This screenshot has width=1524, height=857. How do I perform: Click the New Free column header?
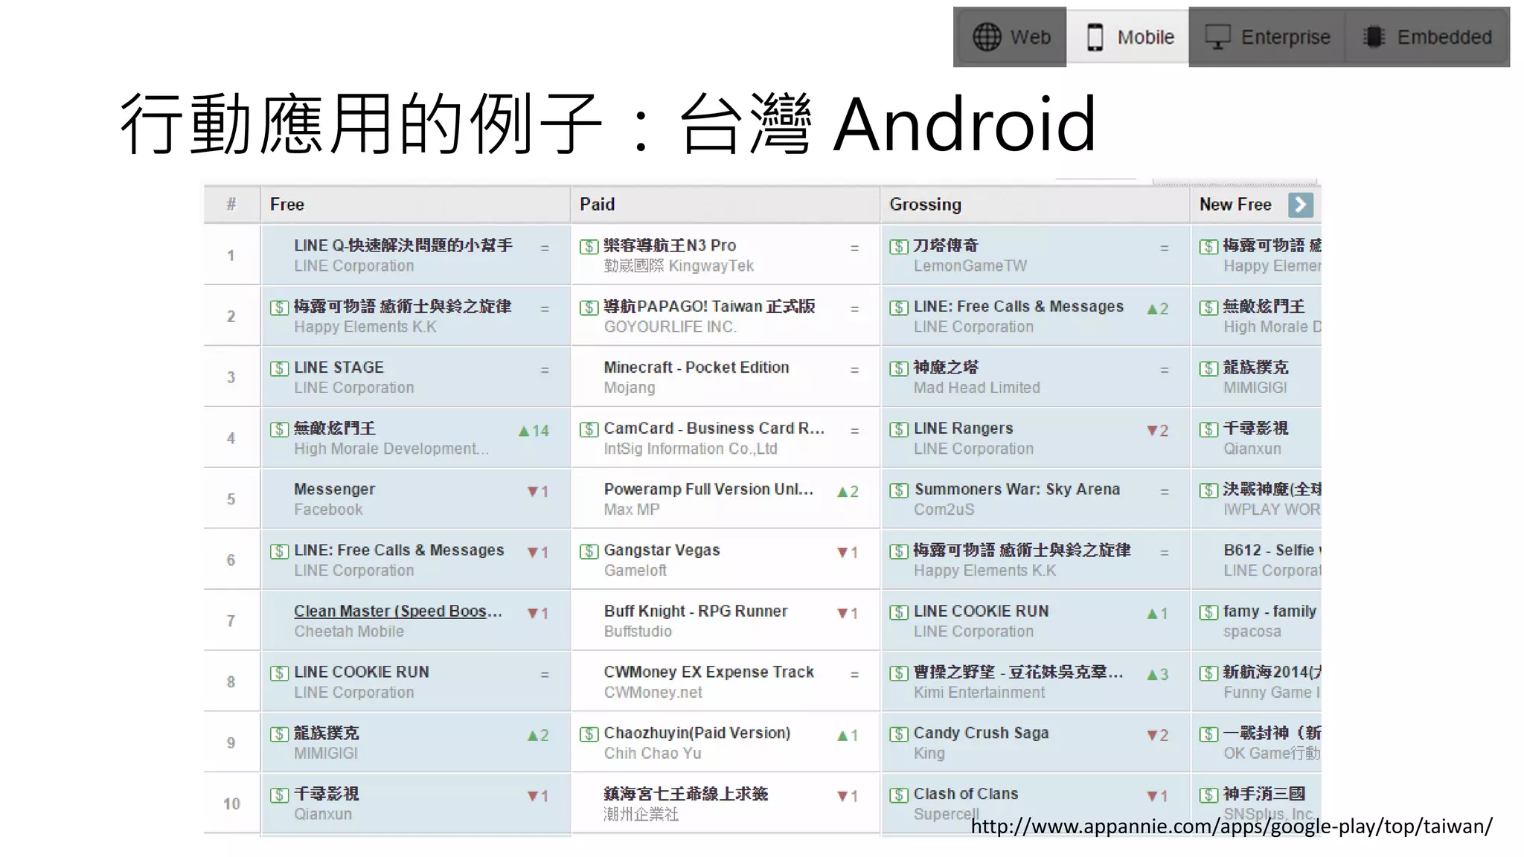click(1235, 205)
